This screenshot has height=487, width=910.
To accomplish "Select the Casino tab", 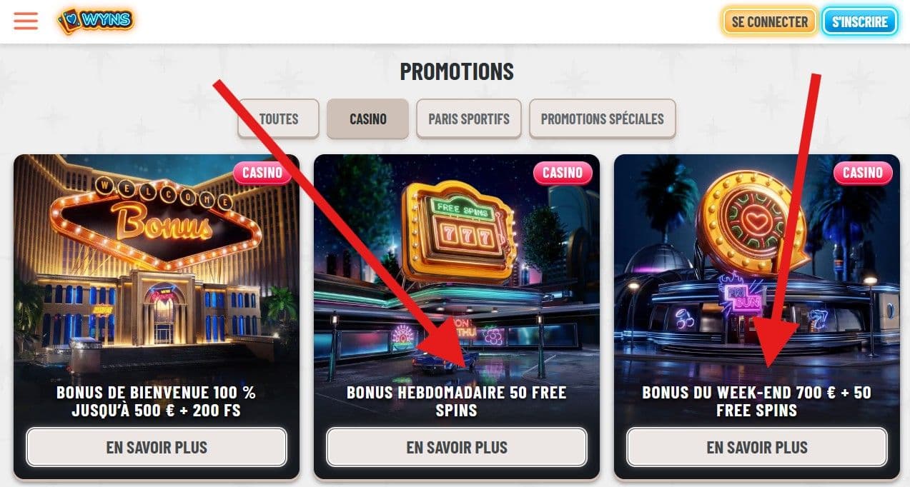I will pyautogui.click(x=368, y=119).
